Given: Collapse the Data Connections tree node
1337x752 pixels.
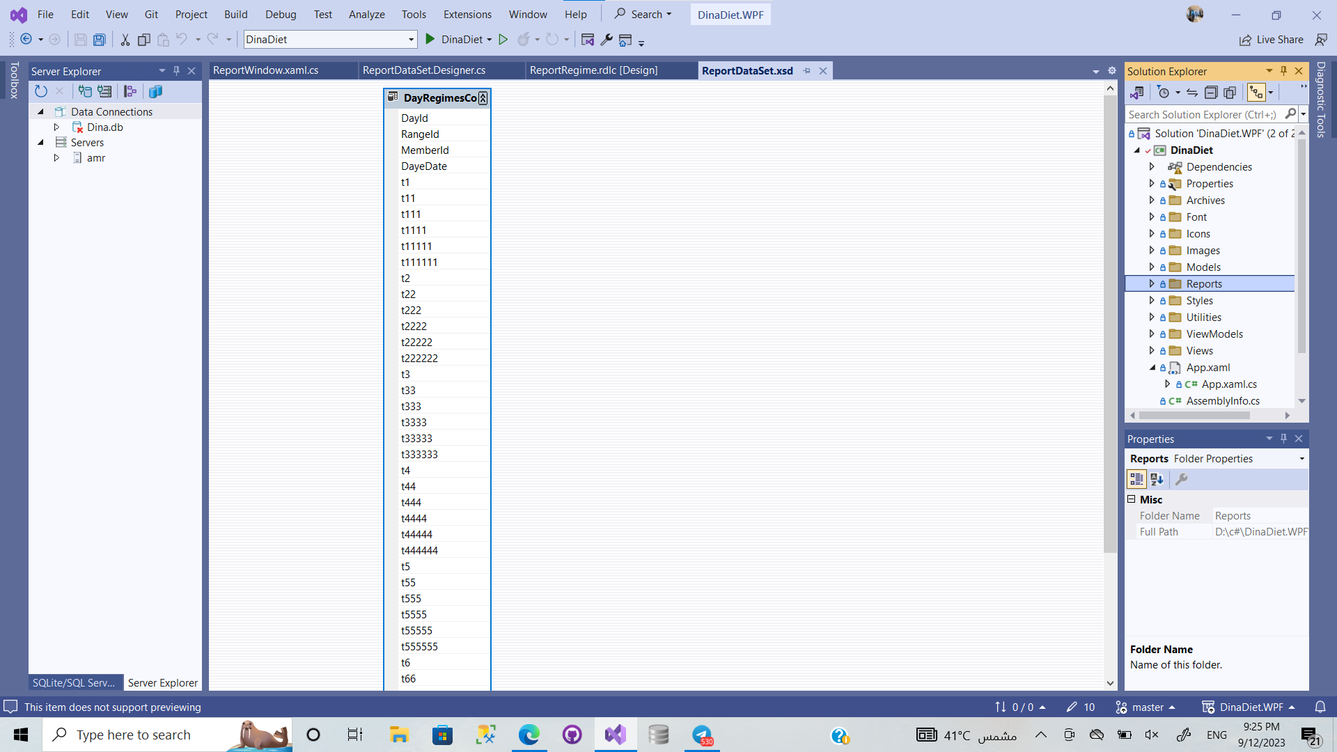Looking at the screenshot, I should (x=40, y=112).
